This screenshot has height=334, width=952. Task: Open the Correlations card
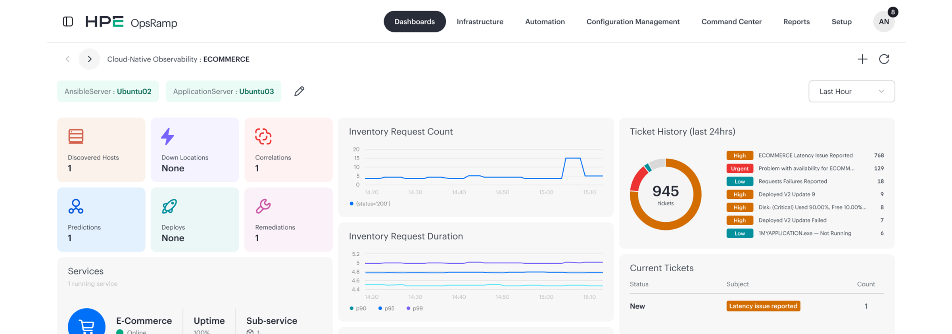pyautogui.click(x=288, y=150)
